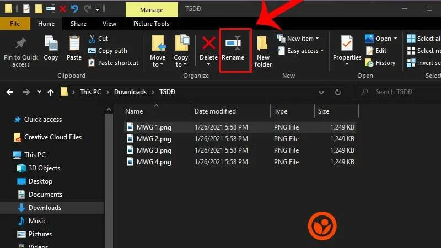
Task: Click Open in the Open group
Action: click(381, 39)
